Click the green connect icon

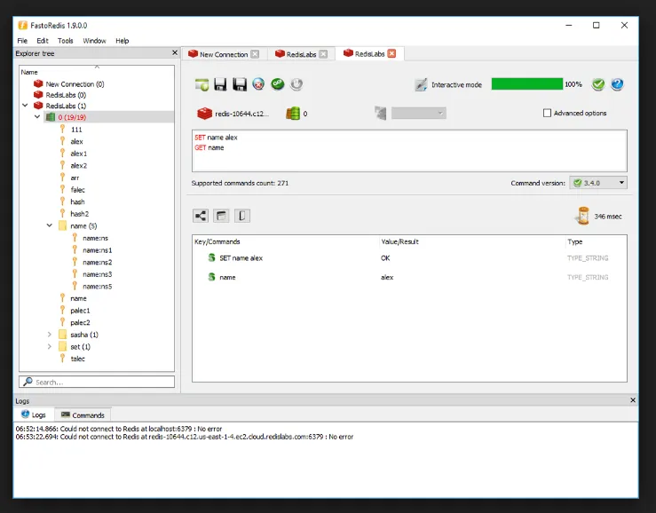tap(277, 84)
